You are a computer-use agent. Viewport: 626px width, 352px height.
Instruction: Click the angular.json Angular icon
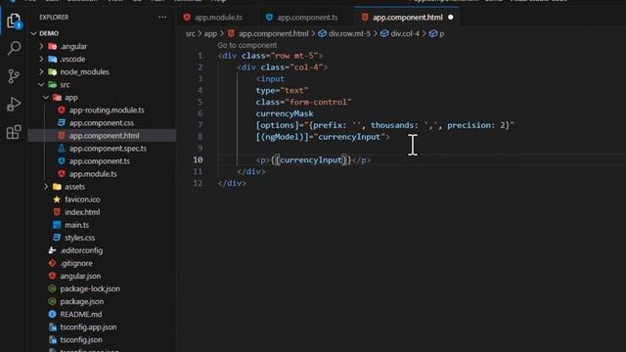click(52, 276)
